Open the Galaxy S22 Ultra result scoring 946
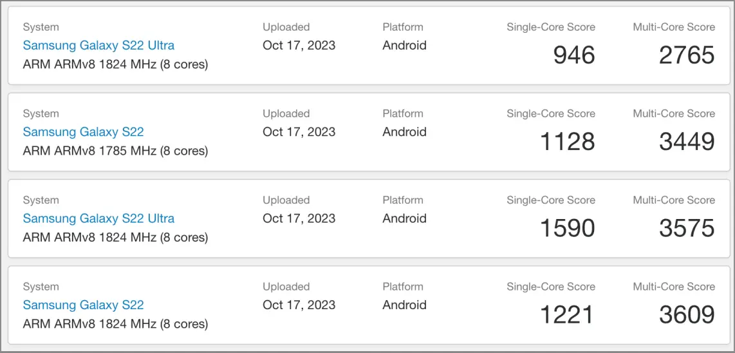 tap(98, 46)
